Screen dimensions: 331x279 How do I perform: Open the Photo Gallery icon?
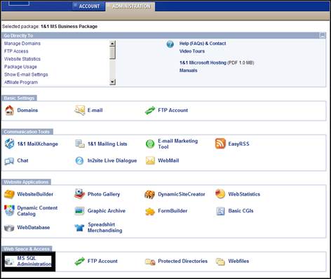80,194
